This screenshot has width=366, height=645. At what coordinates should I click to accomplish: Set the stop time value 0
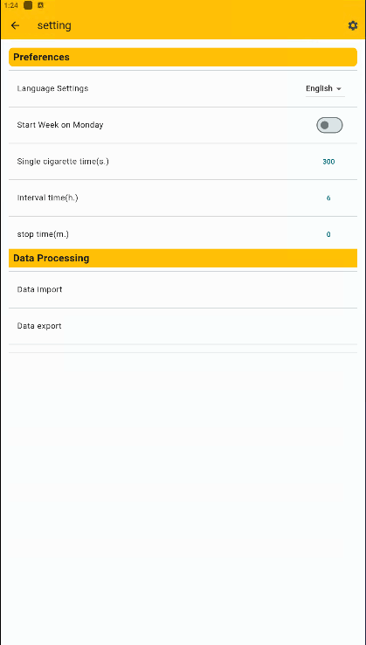[x=328, y=234]
